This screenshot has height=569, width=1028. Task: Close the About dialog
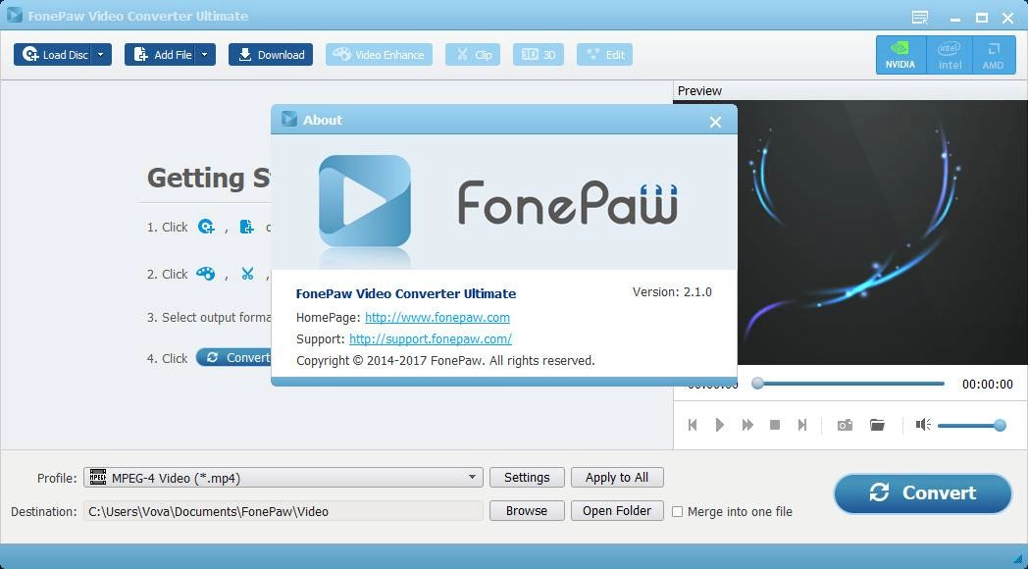pos(715,122)
